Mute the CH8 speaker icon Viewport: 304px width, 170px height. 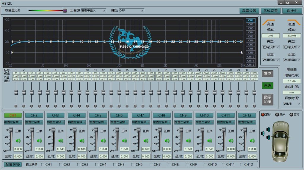[x=167, y=141]
